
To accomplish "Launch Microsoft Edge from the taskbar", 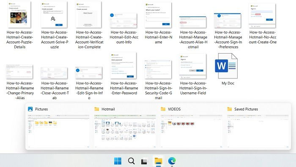I will tap(172, 161).
